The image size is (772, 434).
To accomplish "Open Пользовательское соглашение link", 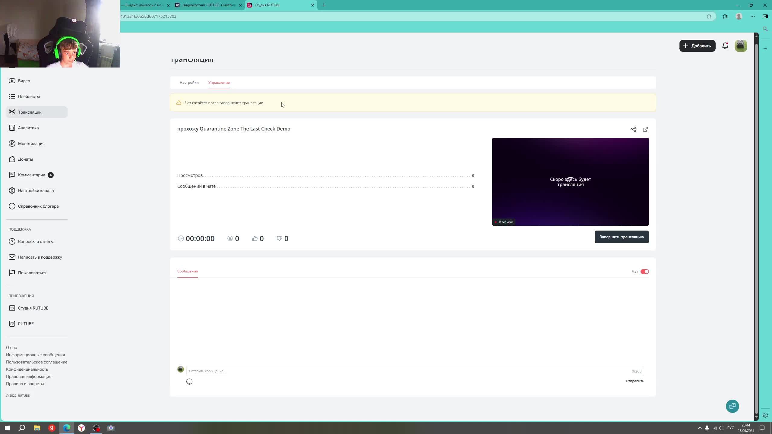I will pos(36,362).
